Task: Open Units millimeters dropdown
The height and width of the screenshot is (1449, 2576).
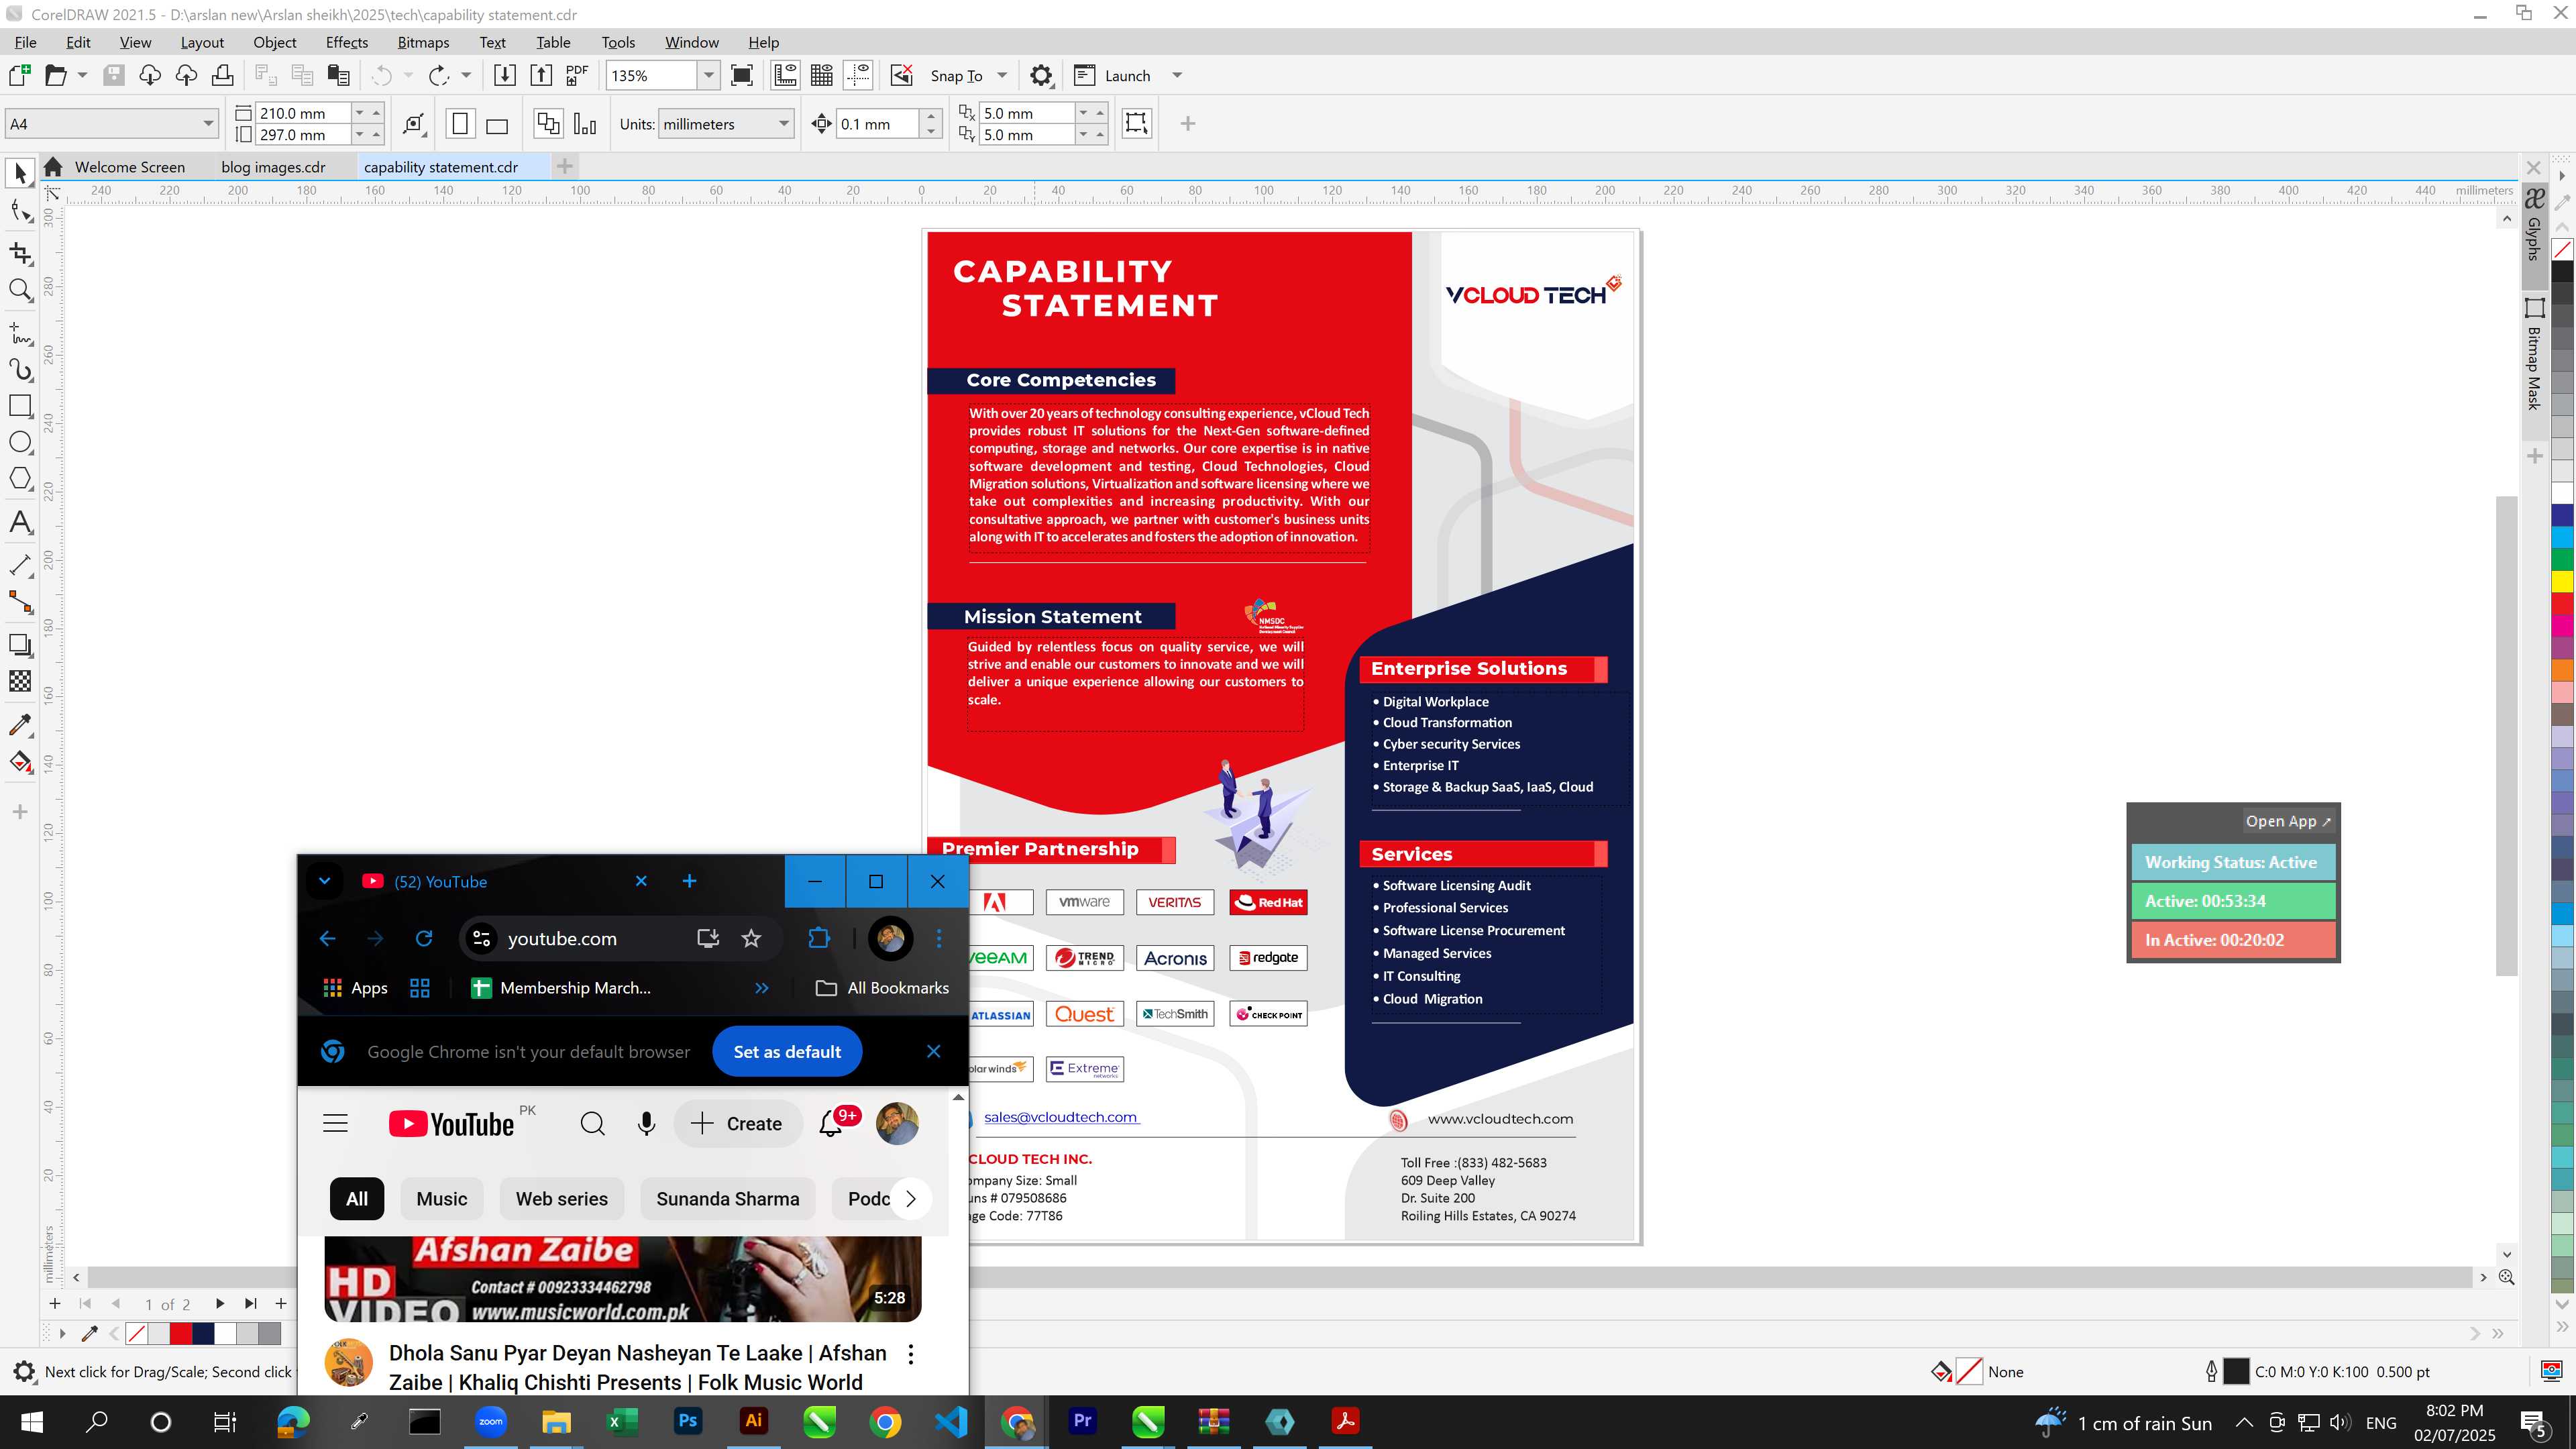Action: (x=784, y=124)
